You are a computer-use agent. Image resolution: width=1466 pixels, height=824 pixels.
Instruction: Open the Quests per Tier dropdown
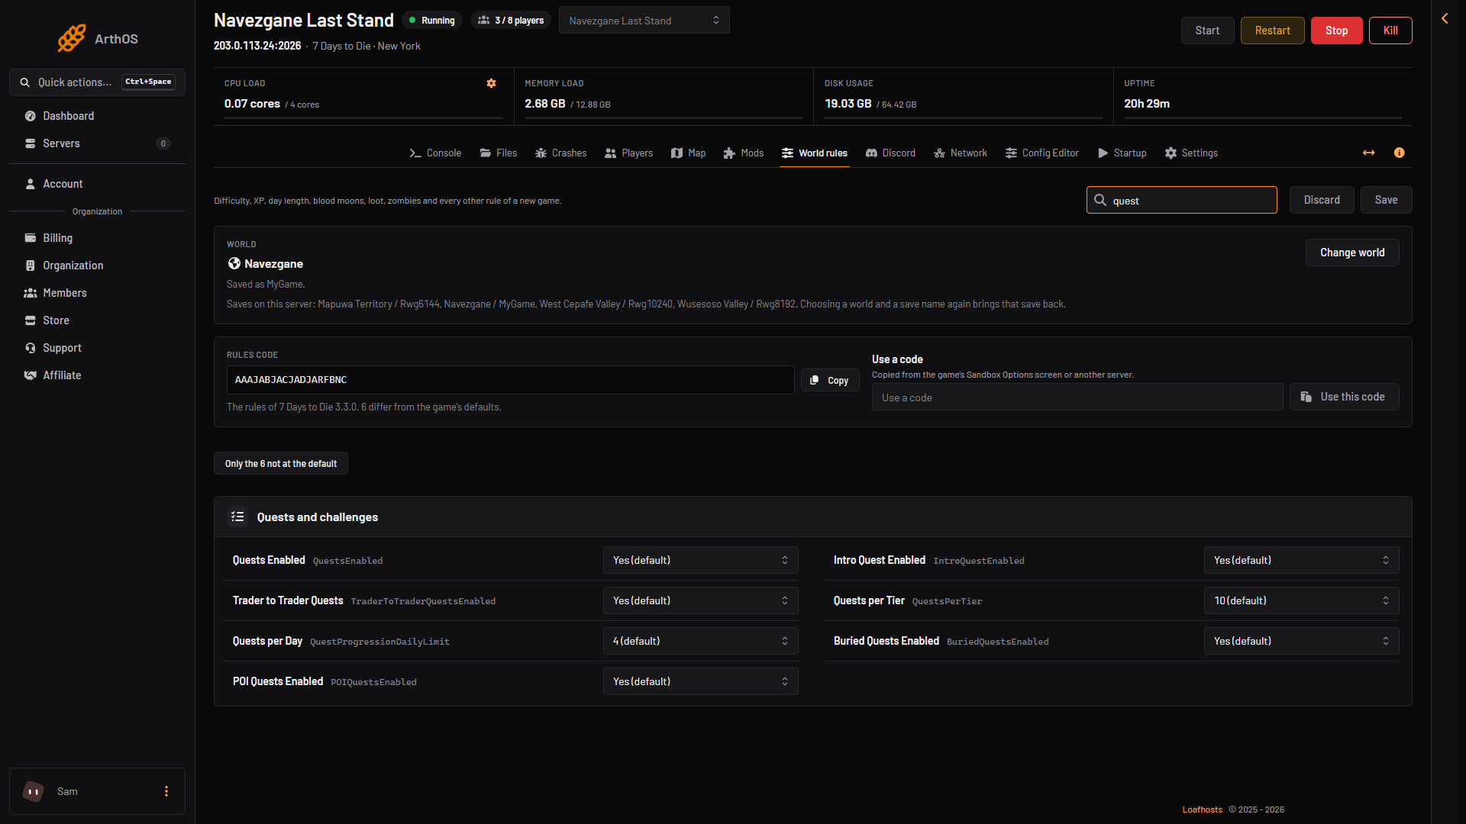click(1302, 600)
